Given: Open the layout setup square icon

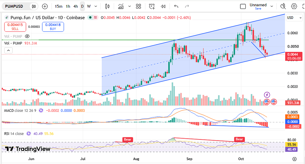Looking at the screenshot, I should click(x=243, y=7).
